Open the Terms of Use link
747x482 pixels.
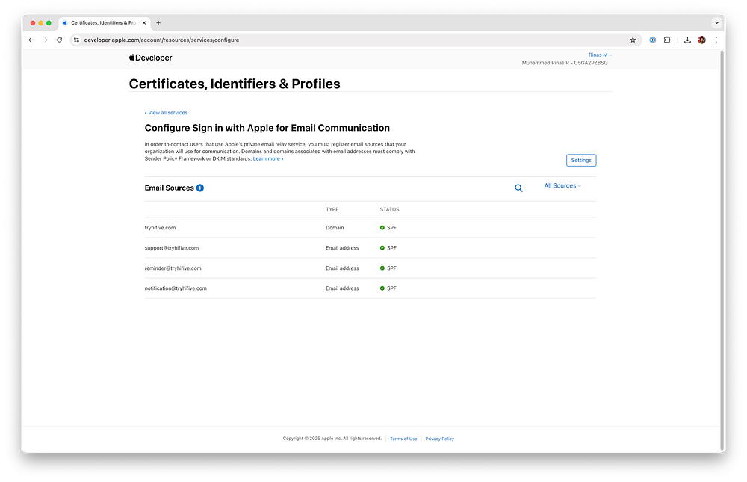(x=403, y=439)
